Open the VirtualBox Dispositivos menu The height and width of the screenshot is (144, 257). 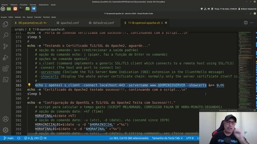[x=44, y=5]
